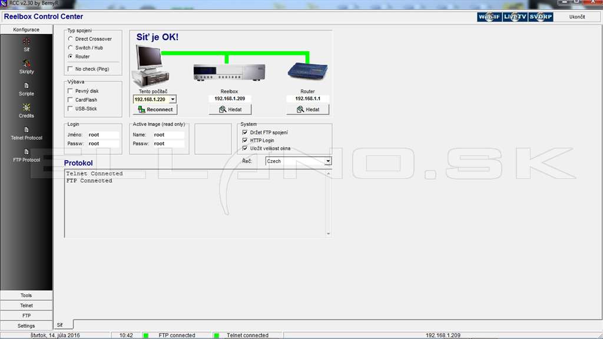Open the FTP sidebar section
This screenshot has height=339, width=603.
point(26,315)
